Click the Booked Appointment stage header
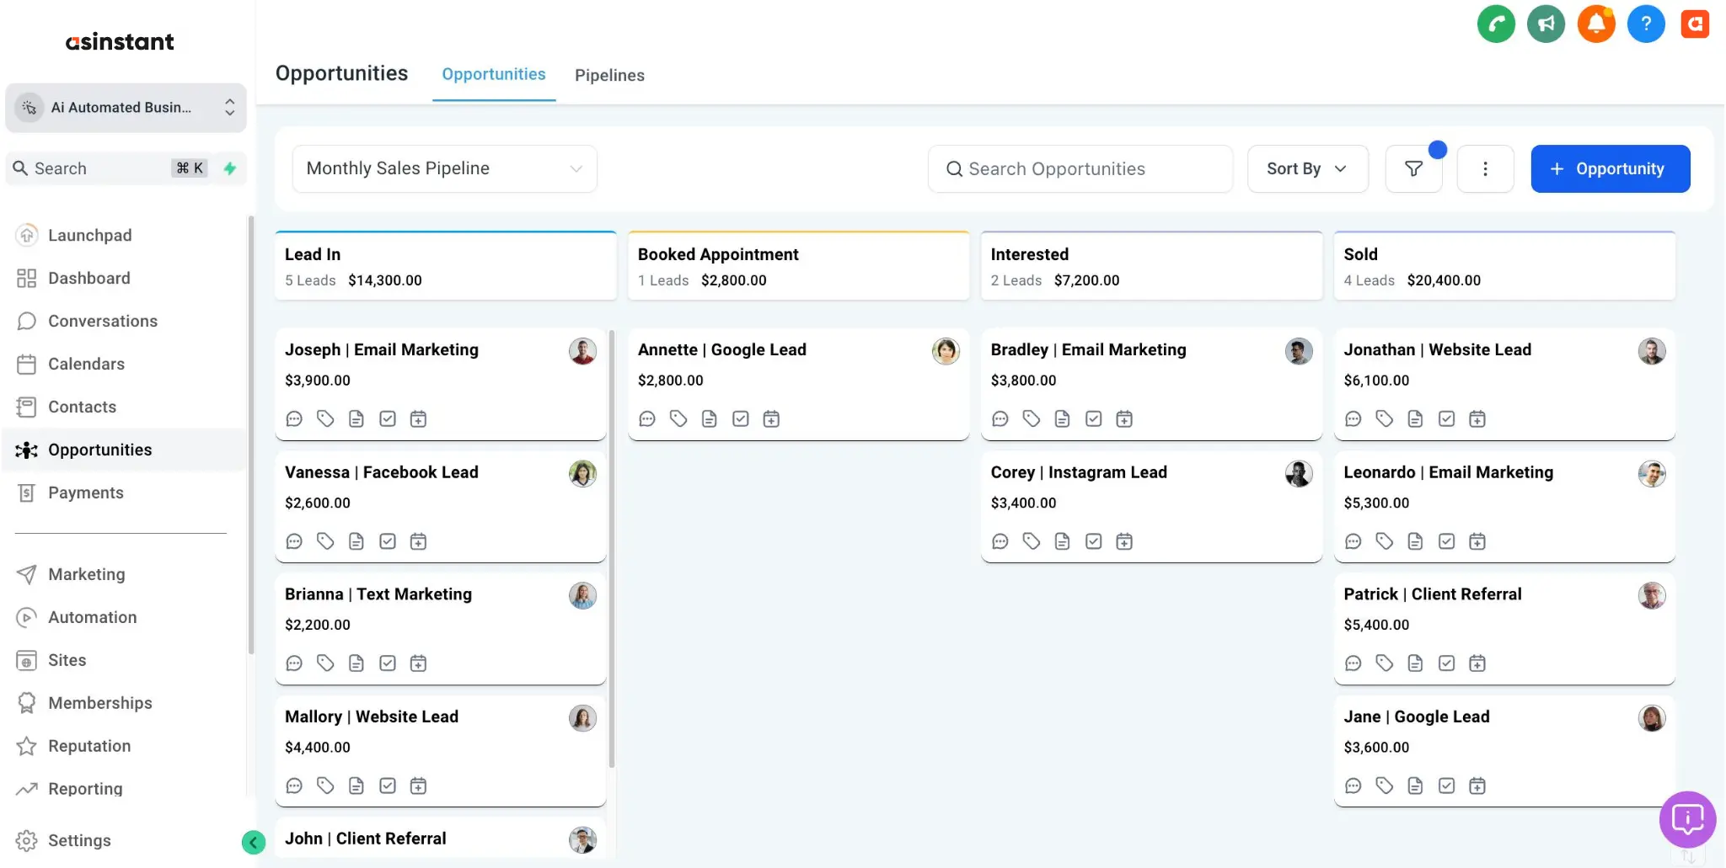This screenshot has width=1726, height=868. pos(798,266)
